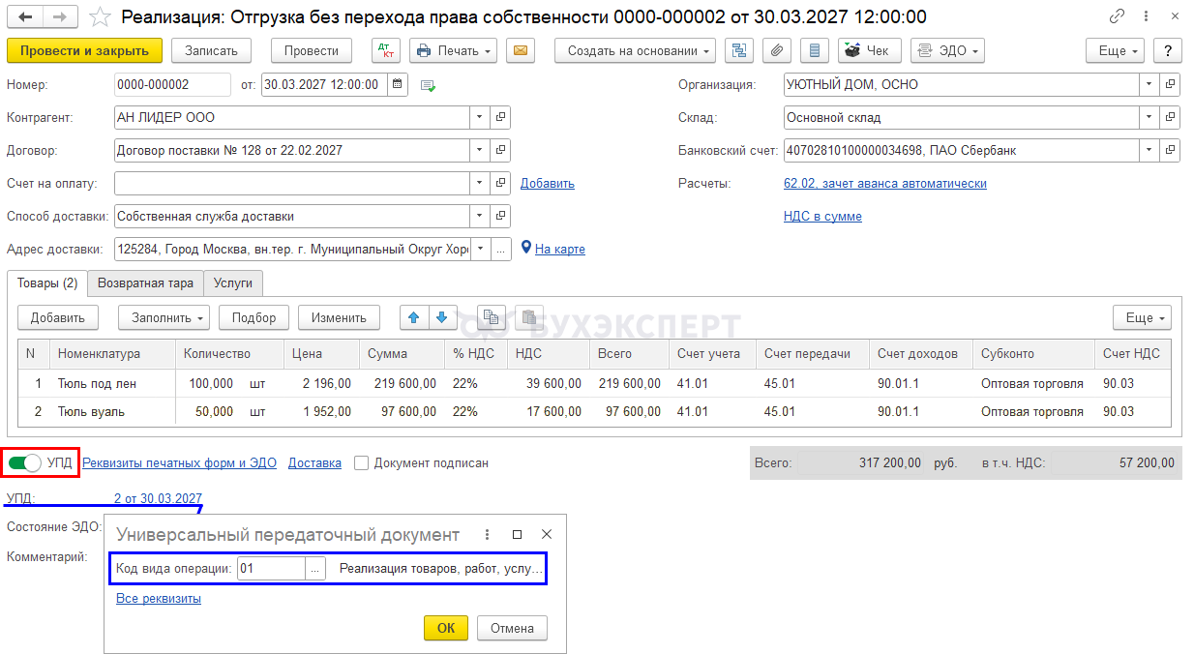Open top Еще menu
1194x654 pixels.
[x=1116, y=50]
